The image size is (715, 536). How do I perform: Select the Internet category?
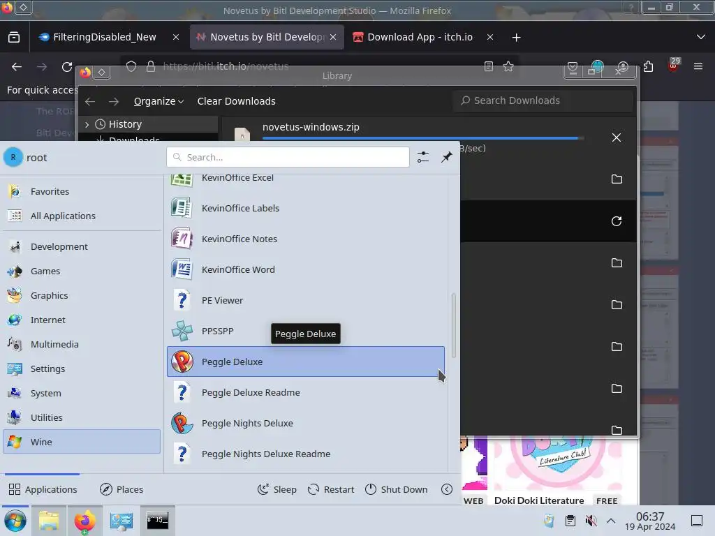(82, 320)
